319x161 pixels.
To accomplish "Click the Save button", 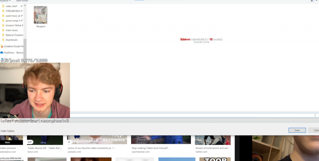I will tap(297, 130).
